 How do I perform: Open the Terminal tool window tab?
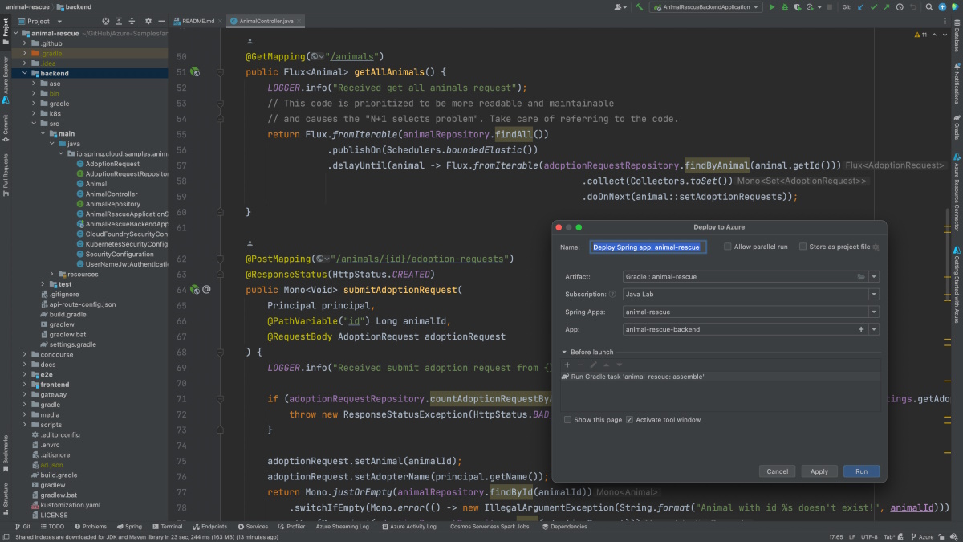click(x=167, y=527)
